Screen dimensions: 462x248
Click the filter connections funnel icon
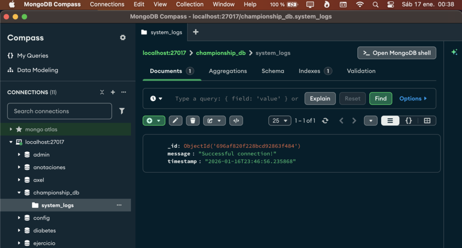point(122,111)
